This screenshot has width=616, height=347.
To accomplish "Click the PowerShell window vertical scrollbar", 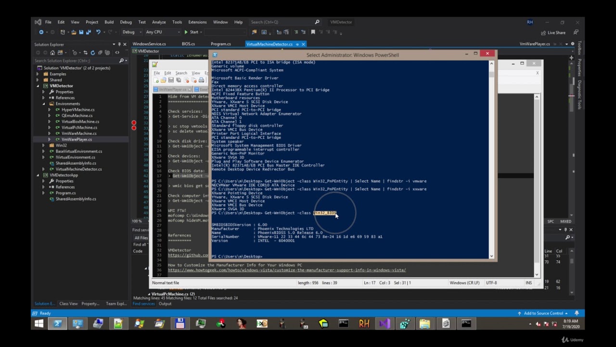I will coord(491,159).
